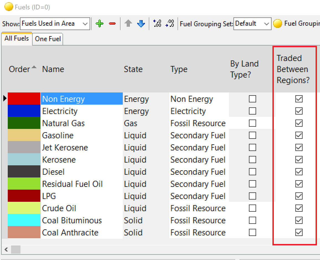320x260 pixels.
Task: Click the Gas state cell for Natural Gas
Action: [x=146, y=123]
